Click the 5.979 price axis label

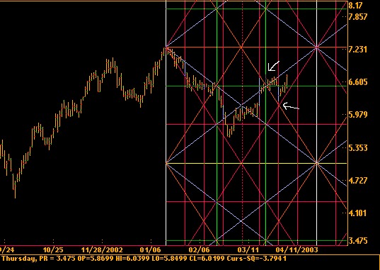[358, 114]
